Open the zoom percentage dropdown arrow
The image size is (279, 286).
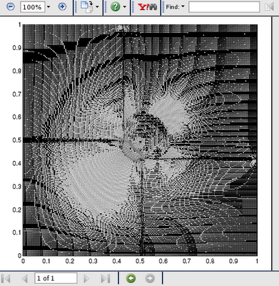click(49, 6)
